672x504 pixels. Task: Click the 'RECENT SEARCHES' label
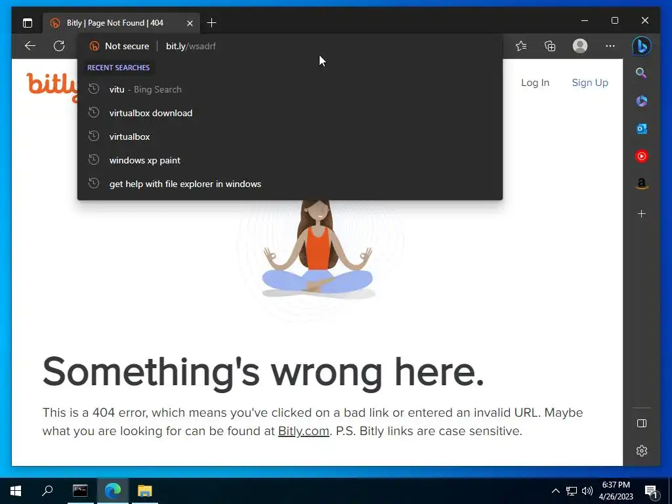click(x=118, y=68)
